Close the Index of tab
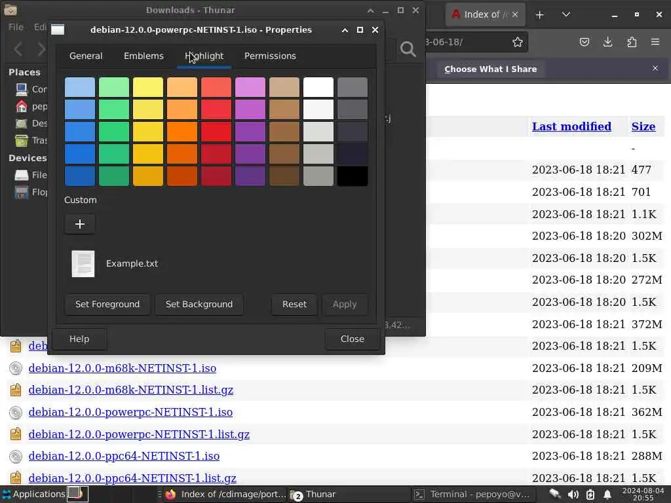 [515, 14]
